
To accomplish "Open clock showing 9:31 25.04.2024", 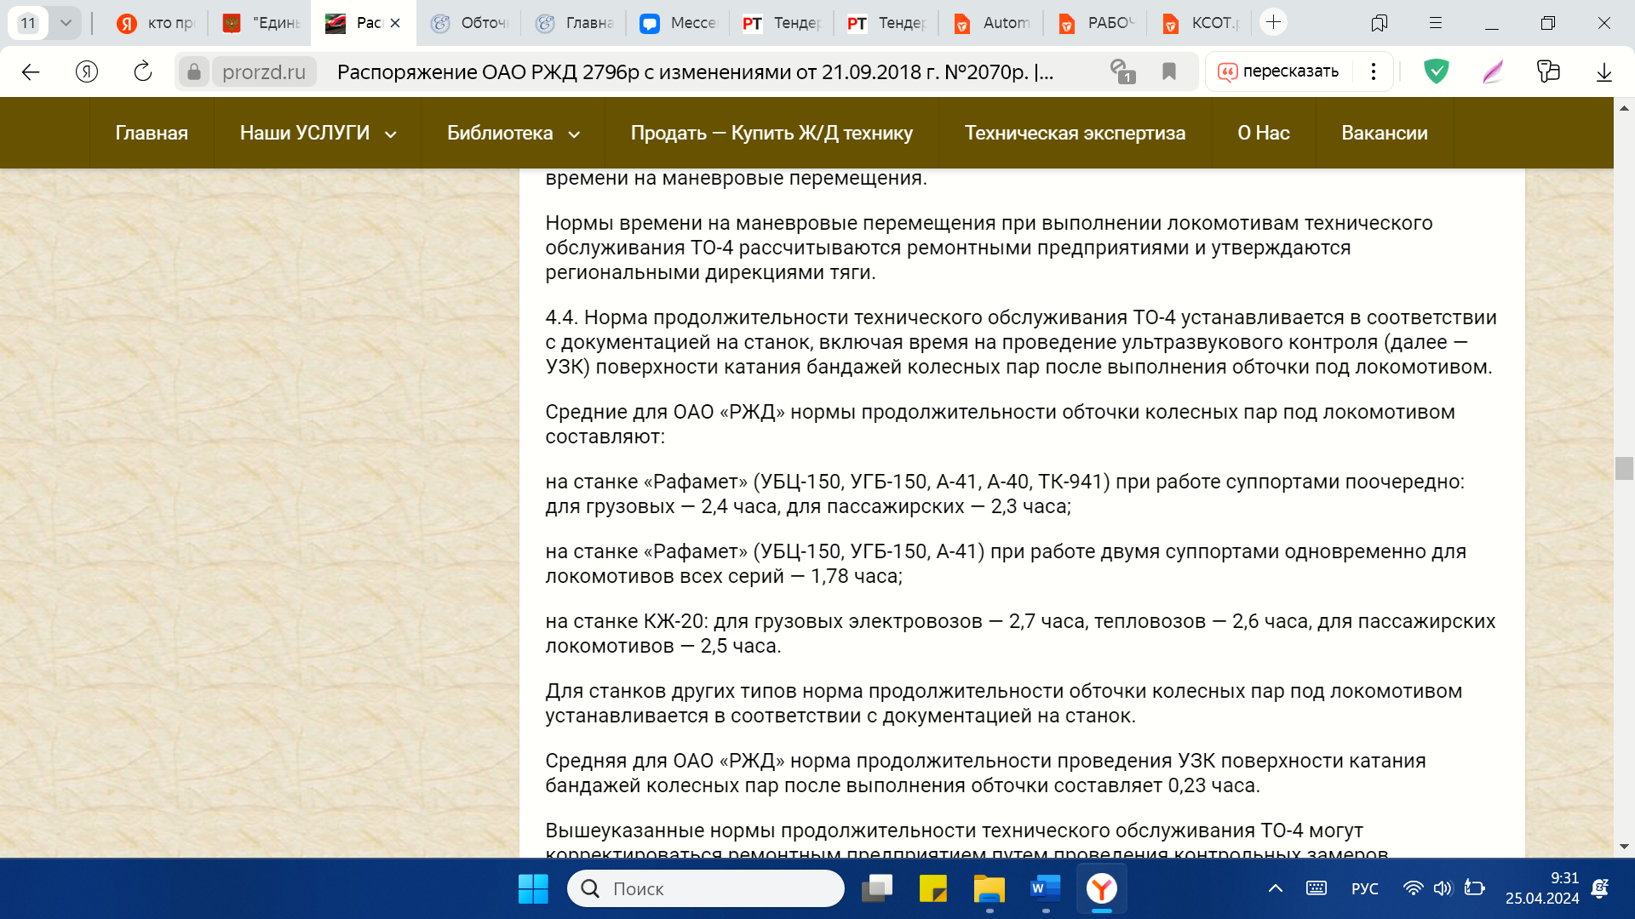I will (1542, 888).
